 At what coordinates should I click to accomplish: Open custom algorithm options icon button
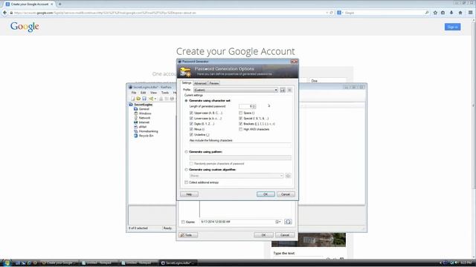coord(288,176)
